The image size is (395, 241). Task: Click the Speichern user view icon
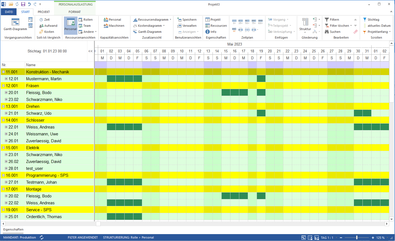tap(179, 20)
